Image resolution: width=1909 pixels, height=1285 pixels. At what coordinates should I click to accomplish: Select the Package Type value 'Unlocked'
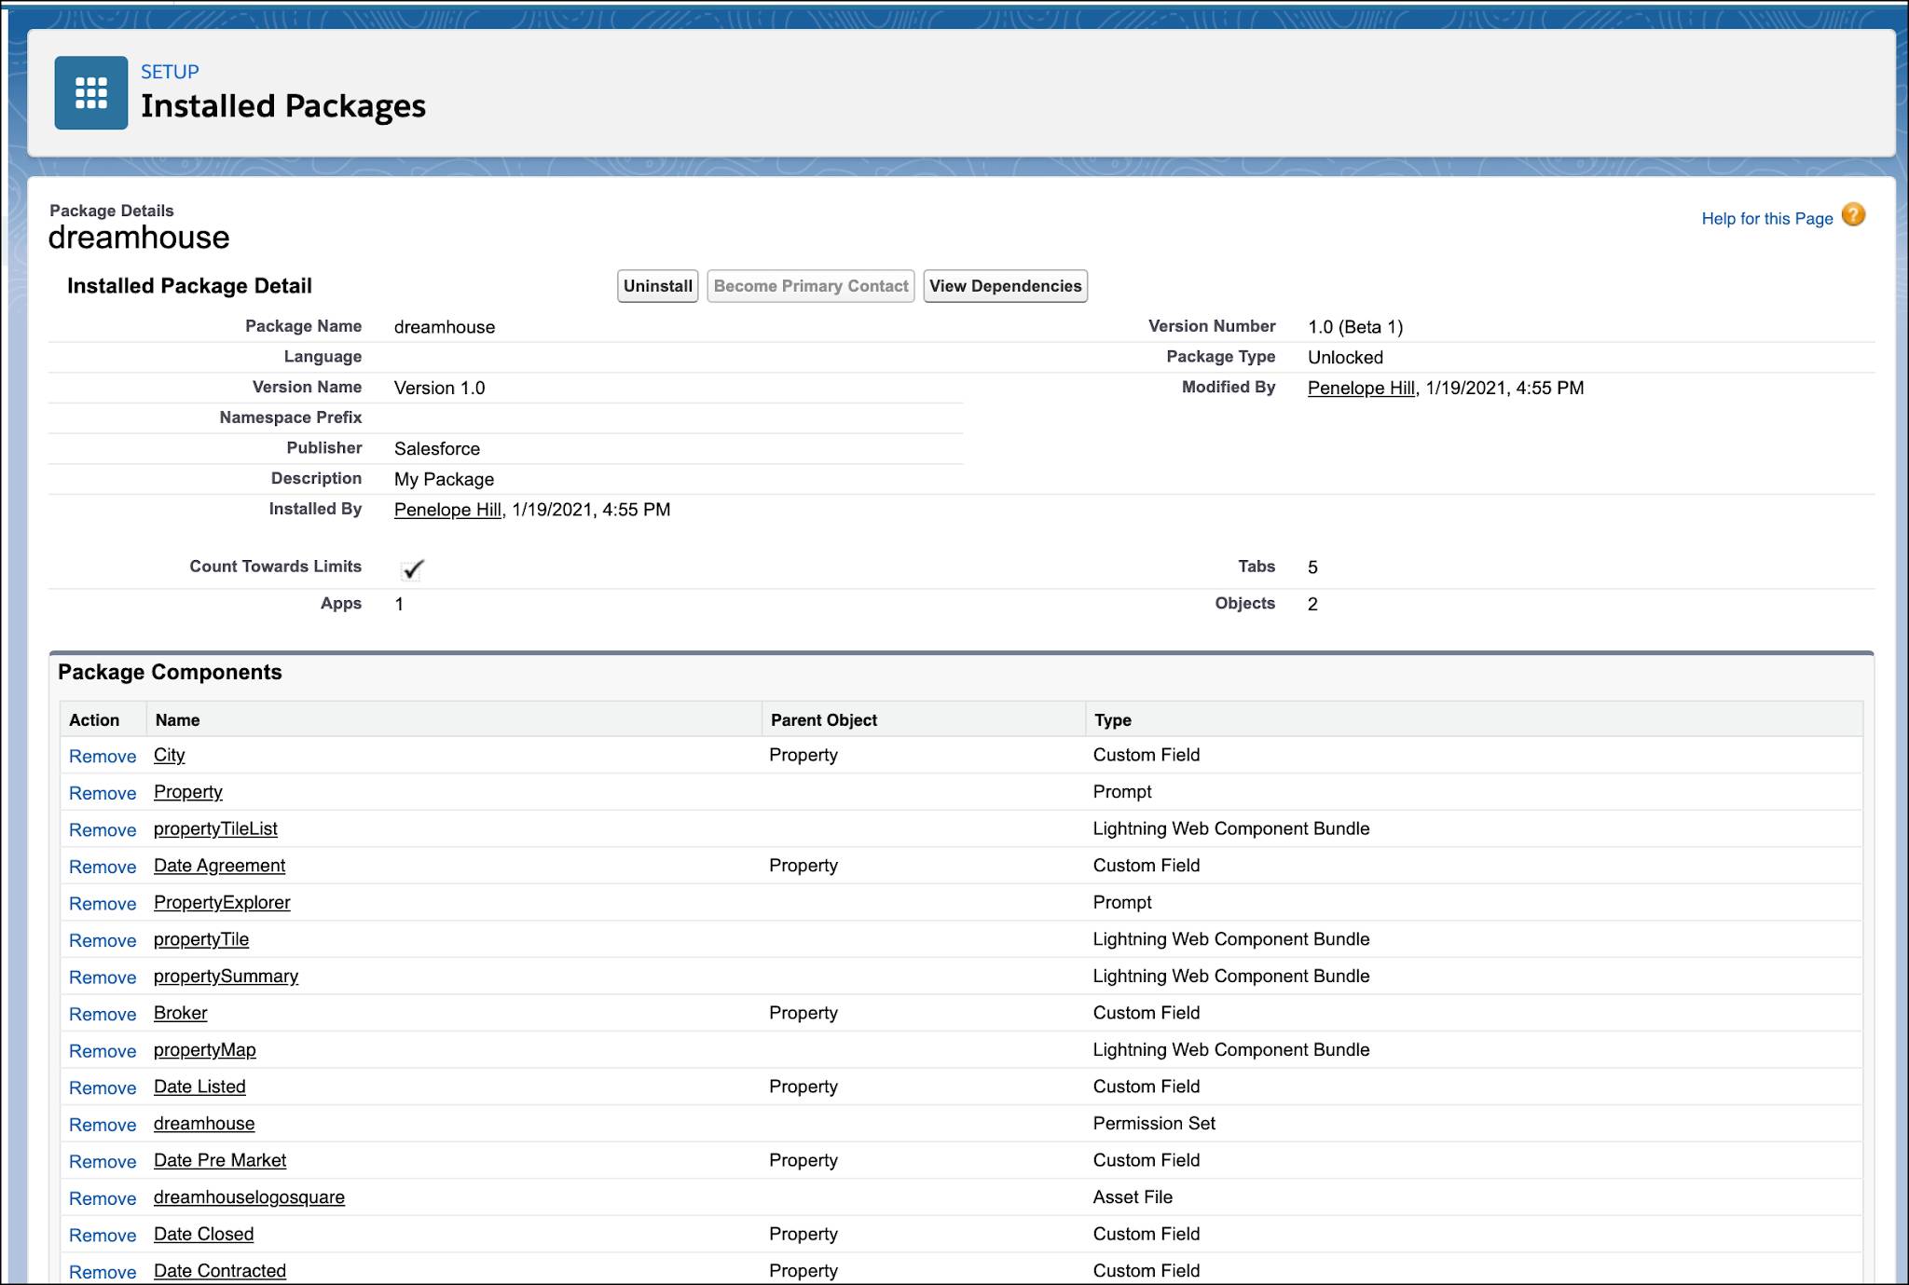pyautogui.click(x=1345, y=358)
